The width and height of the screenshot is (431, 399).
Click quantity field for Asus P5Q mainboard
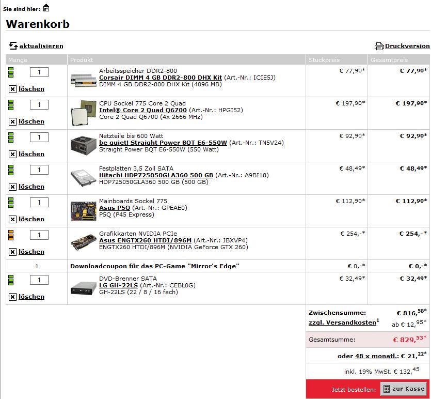[x=39, y=202]
